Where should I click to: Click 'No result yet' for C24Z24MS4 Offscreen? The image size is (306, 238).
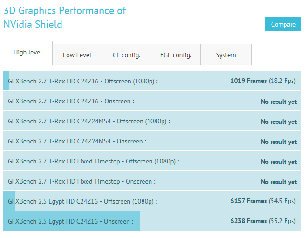point(279,122)
